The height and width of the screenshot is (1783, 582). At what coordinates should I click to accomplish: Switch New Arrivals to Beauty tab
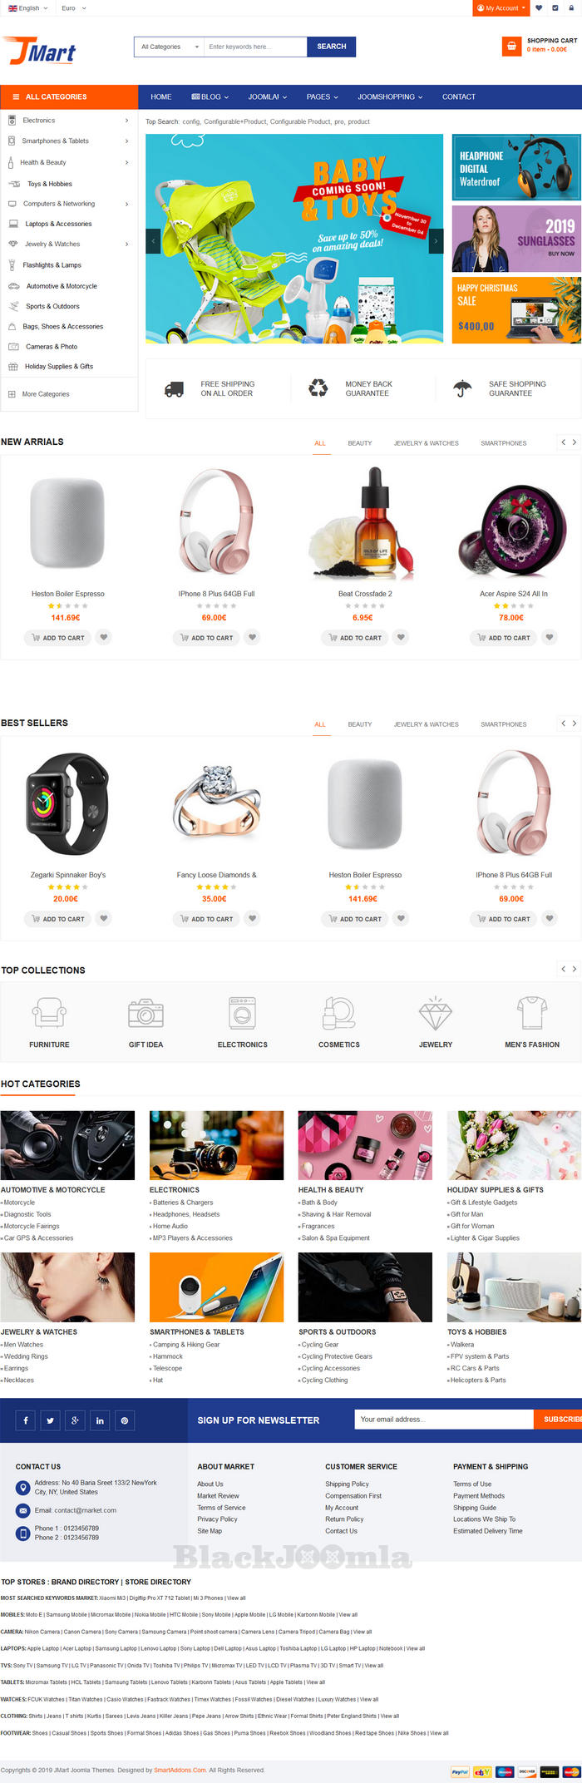[360, 443]
